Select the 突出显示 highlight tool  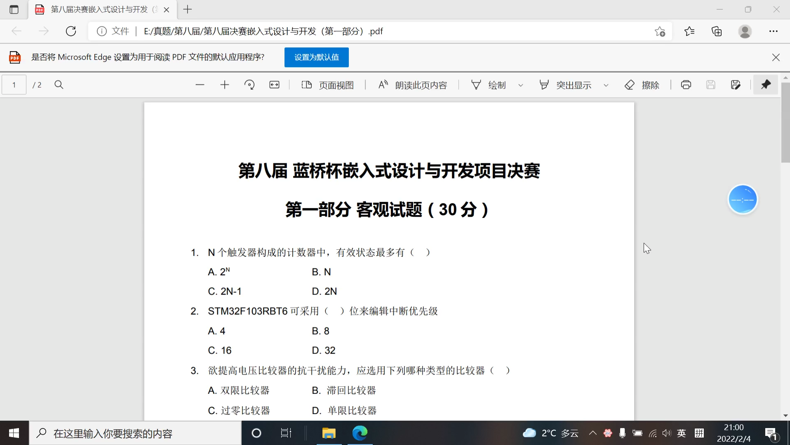click(x=566, y=85)
